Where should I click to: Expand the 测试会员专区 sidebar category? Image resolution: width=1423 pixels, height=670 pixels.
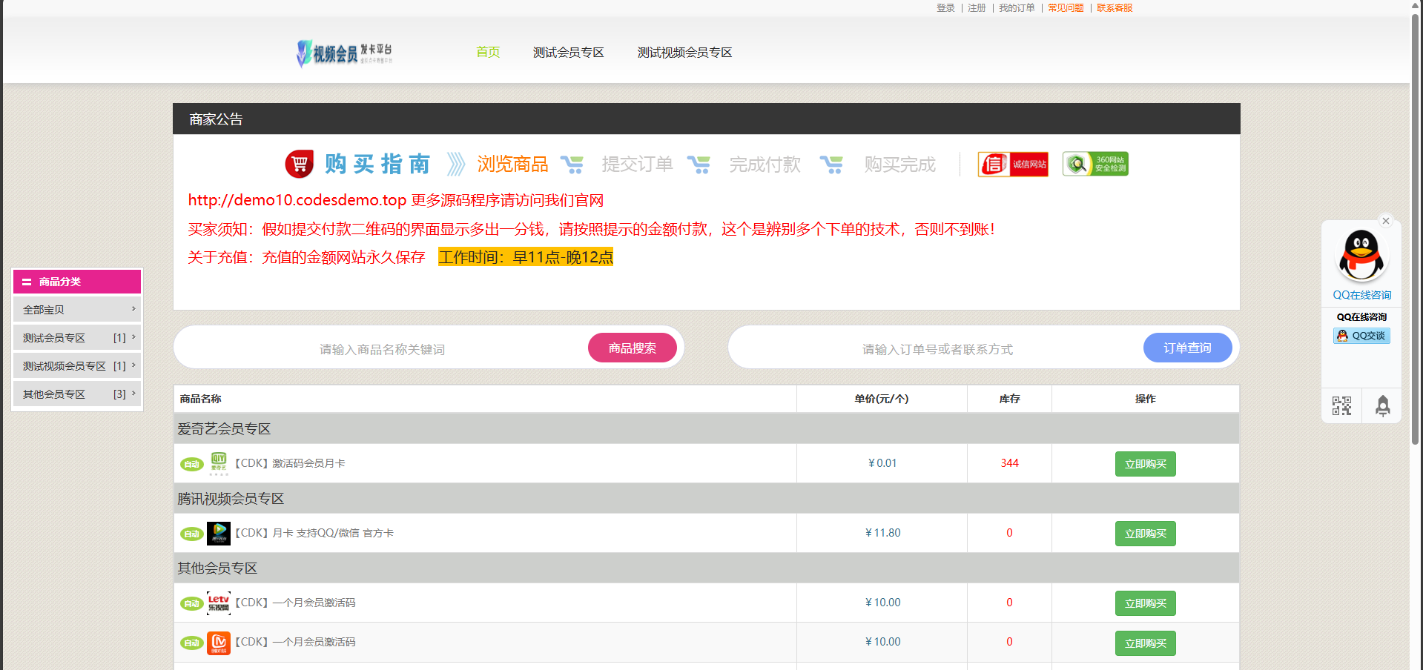coord(77,337)
